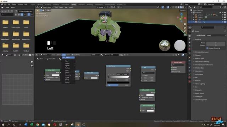Image resolution: width=227 pixels, height=127 pixels.
Task: Expand Armature tree row in outliner
Action: pos(194,15)
